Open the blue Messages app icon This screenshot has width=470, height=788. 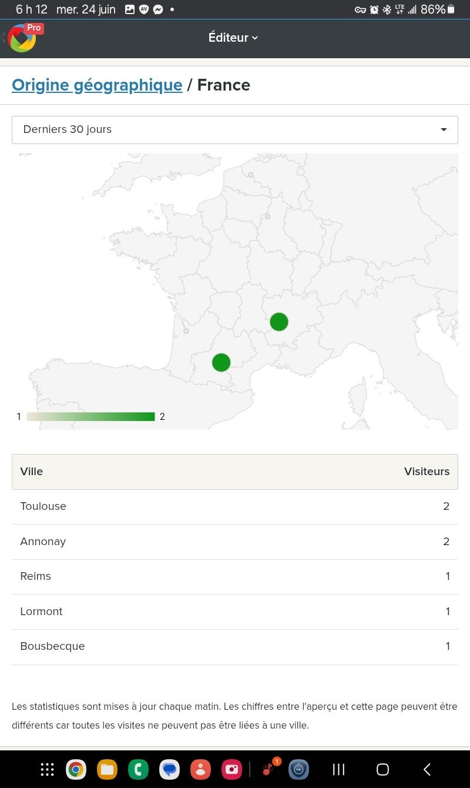pos(169,769)
